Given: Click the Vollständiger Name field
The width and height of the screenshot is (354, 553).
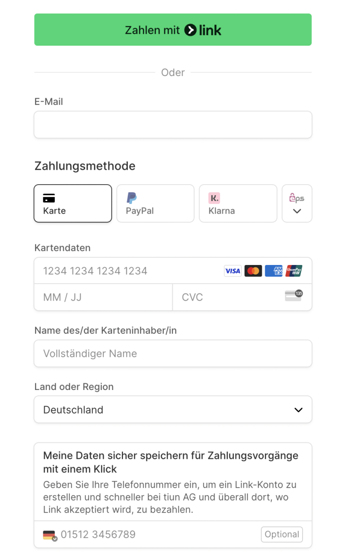Looking at the screenshot, I should (x=173, y=354).
